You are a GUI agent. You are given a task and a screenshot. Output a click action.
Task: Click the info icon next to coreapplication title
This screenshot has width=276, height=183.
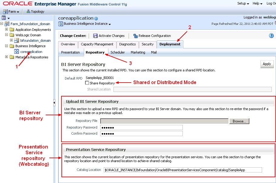96,18
